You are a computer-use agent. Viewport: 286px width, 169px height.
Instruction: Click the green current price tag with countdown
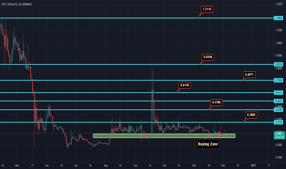coord(280,136)
